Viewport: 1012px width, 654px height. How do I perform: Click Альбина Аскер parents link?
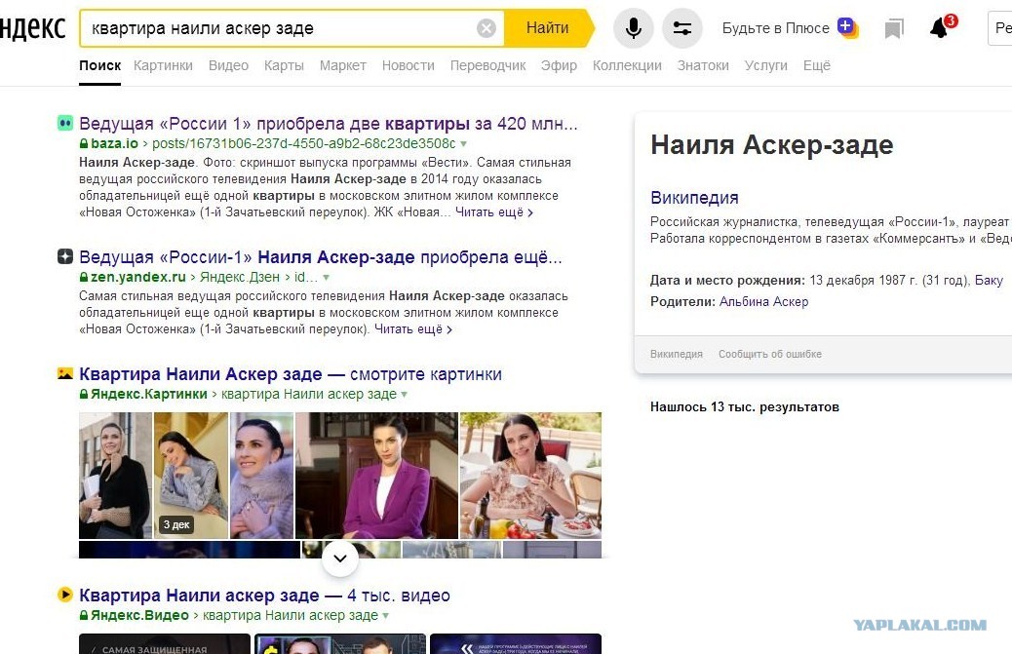pyautogui.click(x=763, y=301)
